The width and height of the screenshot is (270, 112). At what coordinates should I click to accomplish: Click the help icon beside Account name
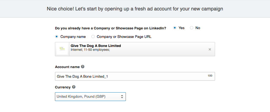(x=83, y=67)
